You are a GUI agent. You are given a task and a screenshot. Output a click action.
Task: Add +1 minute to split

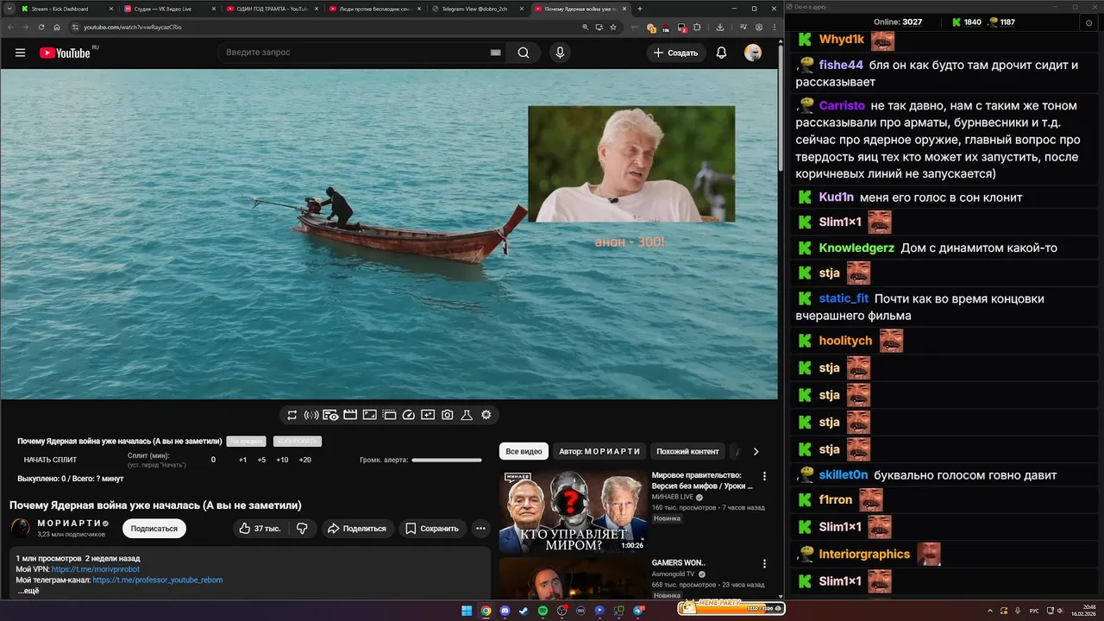coord(242,460)
